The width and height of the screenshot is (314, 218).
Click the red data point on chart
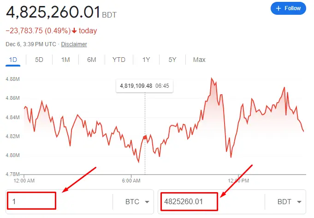[x=145, y=137]
